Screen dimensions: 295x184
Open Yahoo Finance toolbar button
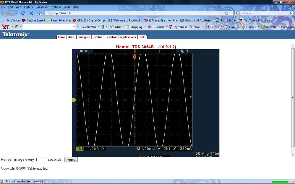tap(249, 27)
